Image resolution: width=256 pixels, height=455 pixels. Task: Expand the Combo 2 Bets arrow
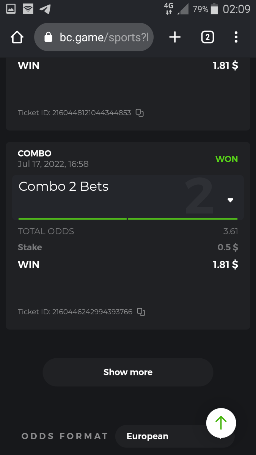click(x=230, y=200)
